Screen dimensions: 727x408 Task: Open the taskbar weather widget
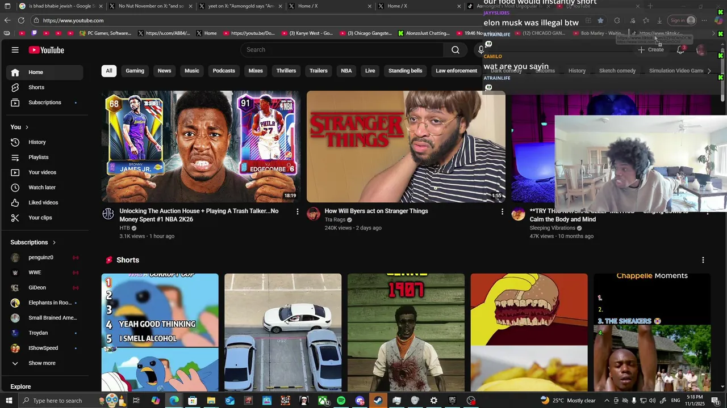pos(567,401)
